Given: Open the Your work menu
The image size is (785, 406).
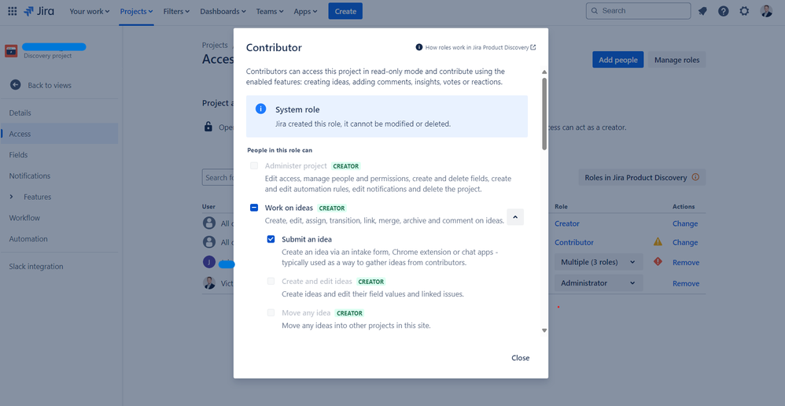Looking at the screenshot, I should [90, 11].
